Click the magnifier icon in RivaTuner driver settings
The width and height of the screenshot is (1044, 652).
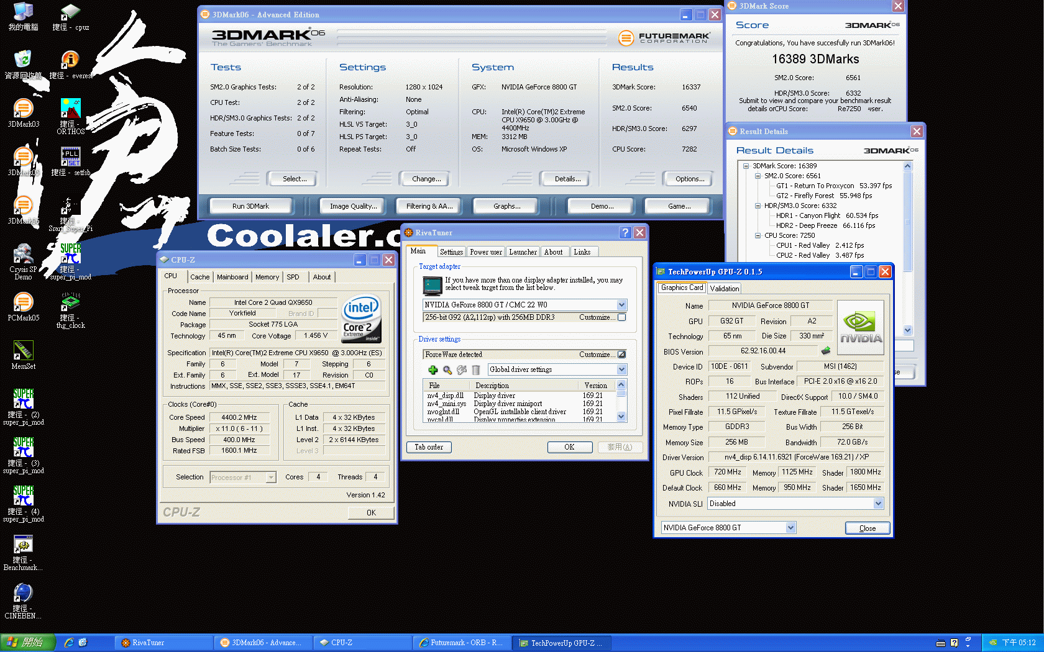tap(447, 370)
